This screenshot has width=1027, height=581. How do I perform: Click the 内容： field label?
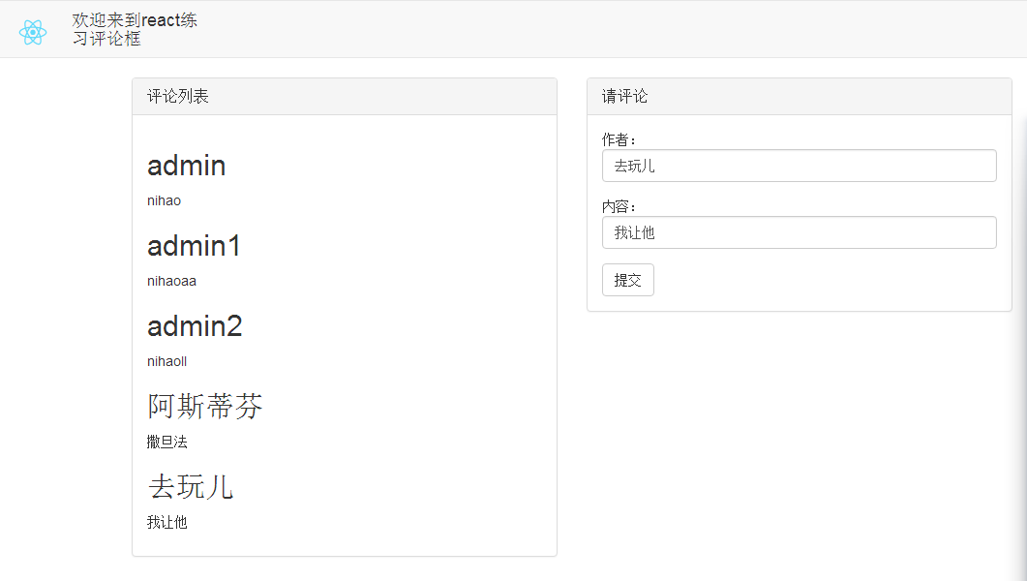(619, 206)
